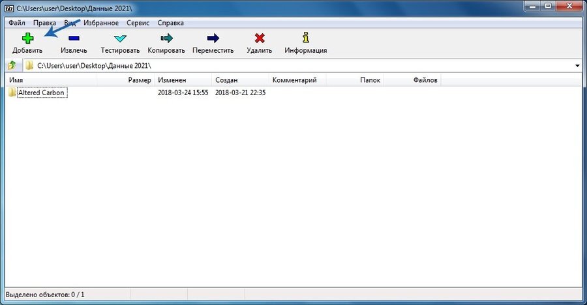Image resolution: width=587 pixels, height=305 pixels.
Task: Sort by Файлов column header
Action: tap(412, 80)
